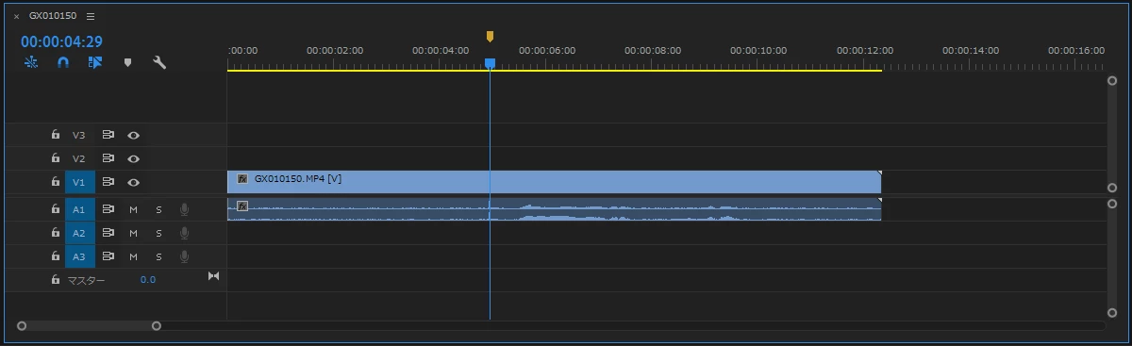The image size is (1132, 346).
Task: Click audio tracks scrollbar bottom handle
Action: pyautogui.click(x=1112, y=312)
